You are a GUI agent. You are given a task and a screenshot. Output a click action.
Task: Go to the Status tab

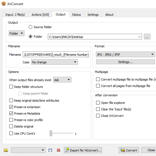pyautogui.click(x=76, y=15)
